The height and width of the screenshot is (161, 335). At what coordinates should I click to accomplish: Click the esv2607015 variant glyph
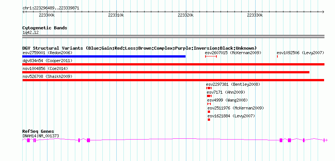211,56
